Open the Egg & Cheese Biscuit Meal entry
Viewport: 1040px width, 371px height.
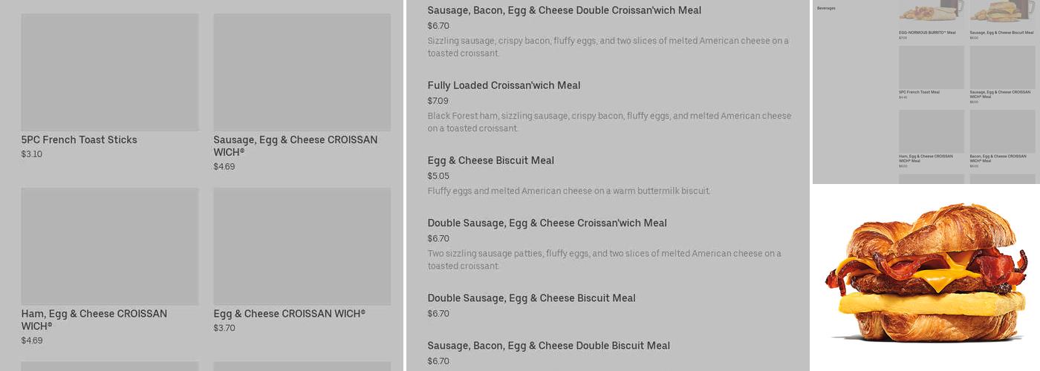pyautogui.click(x=490, y=160)
